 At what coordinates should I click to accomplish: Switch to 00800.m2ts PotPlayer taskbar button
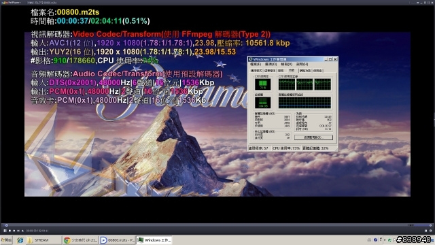(x=118, y=240)
